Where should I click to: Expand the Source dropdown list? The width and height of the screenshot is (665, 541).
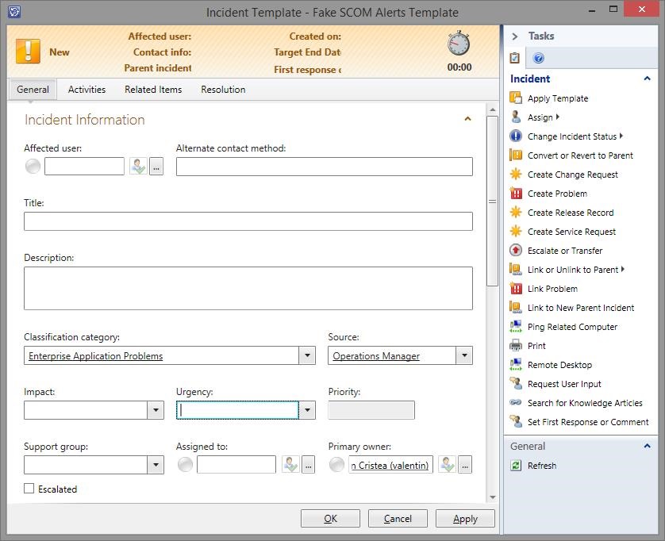tap(464, 356)
